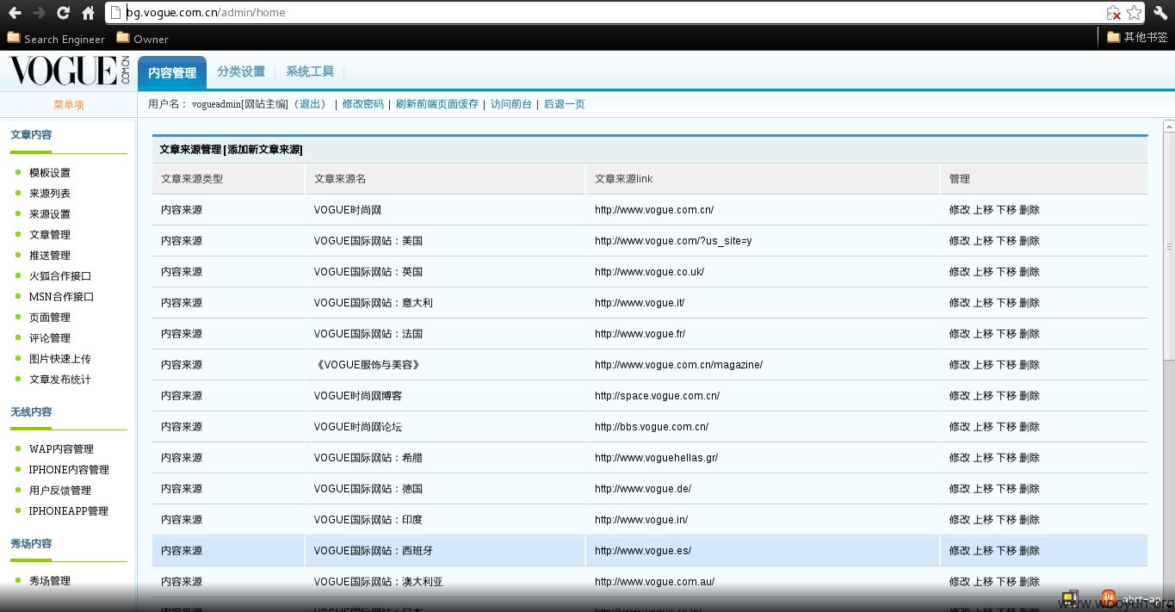1175x612 pixels.
Task: Click 后退一页 link
Action: (x=565, y=104)
